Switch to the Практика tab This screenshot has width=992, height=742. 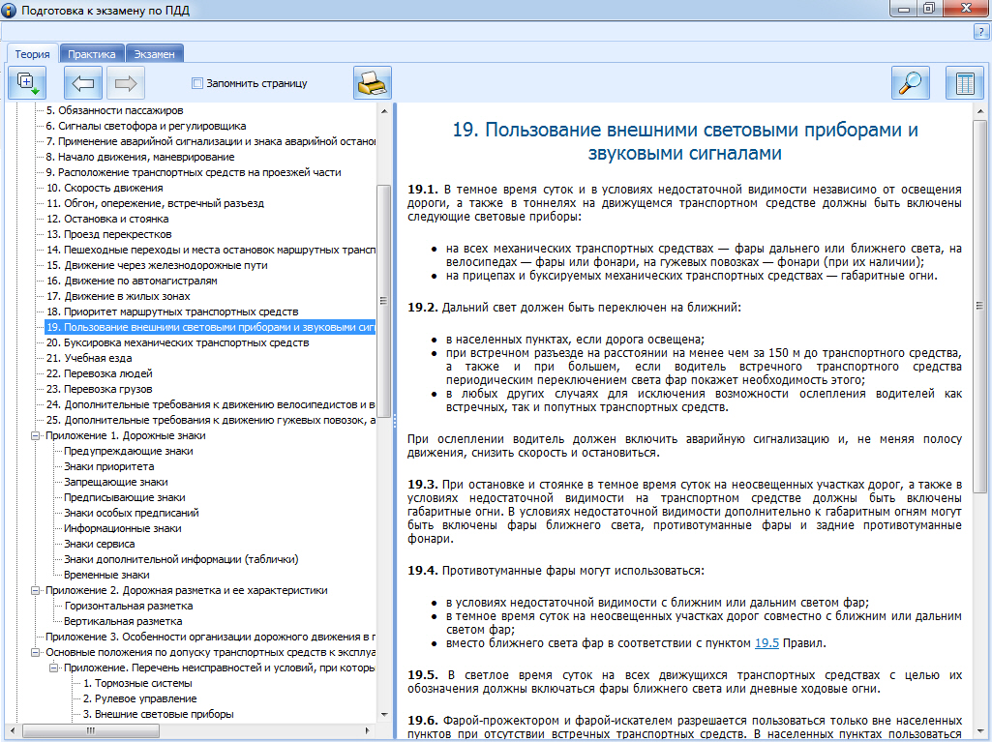(92, 54)
